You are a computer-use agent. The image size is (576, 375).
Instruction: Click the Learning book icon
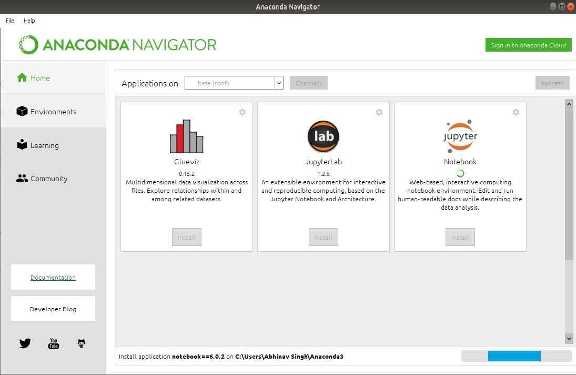pyautogui.click(x=22, y=144)
